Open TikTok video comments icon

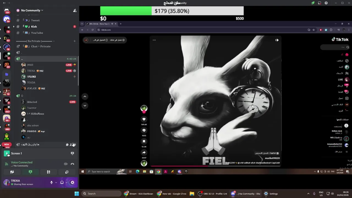pos(144,130)
